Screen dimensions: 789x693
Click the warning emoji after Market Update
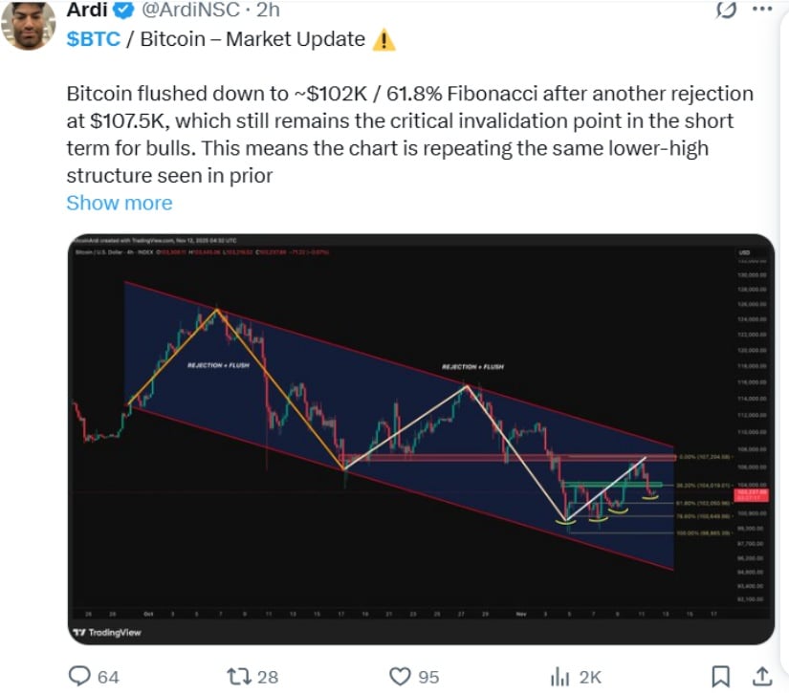coord(384,39)
